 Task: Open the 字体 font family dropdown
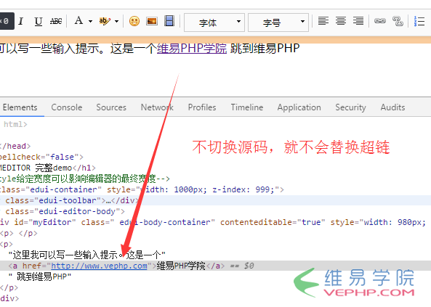[x=214, y=22]
